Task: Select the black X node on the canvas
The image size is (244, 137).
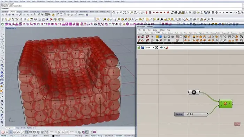Action: 194,92
